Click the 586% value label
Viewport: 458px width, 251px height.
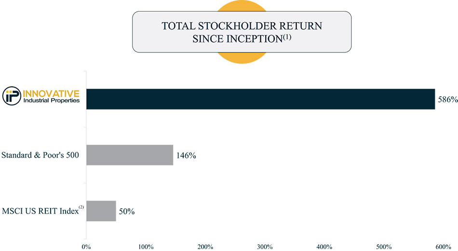coord(447,100)
